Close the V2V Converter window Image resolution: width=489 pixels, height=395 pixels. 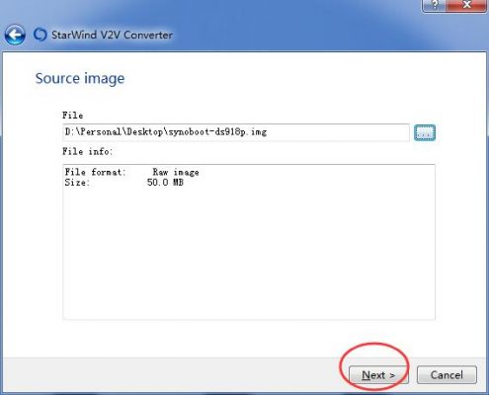tap(466, 5)
